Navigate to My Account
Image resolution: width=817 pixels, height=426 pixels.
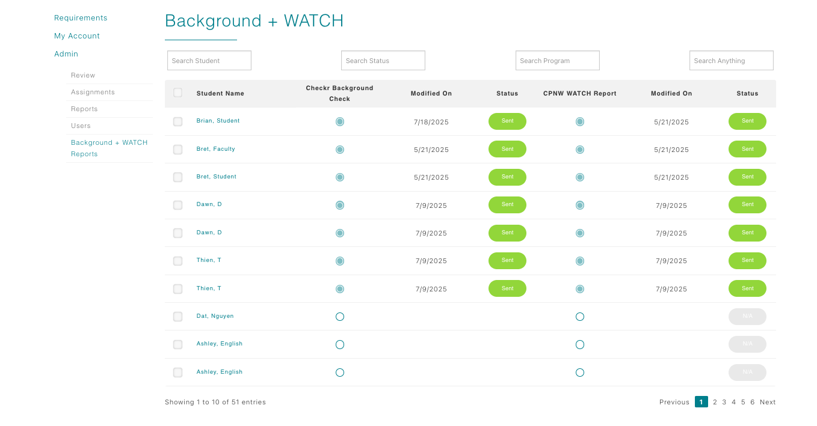[77, 35]
